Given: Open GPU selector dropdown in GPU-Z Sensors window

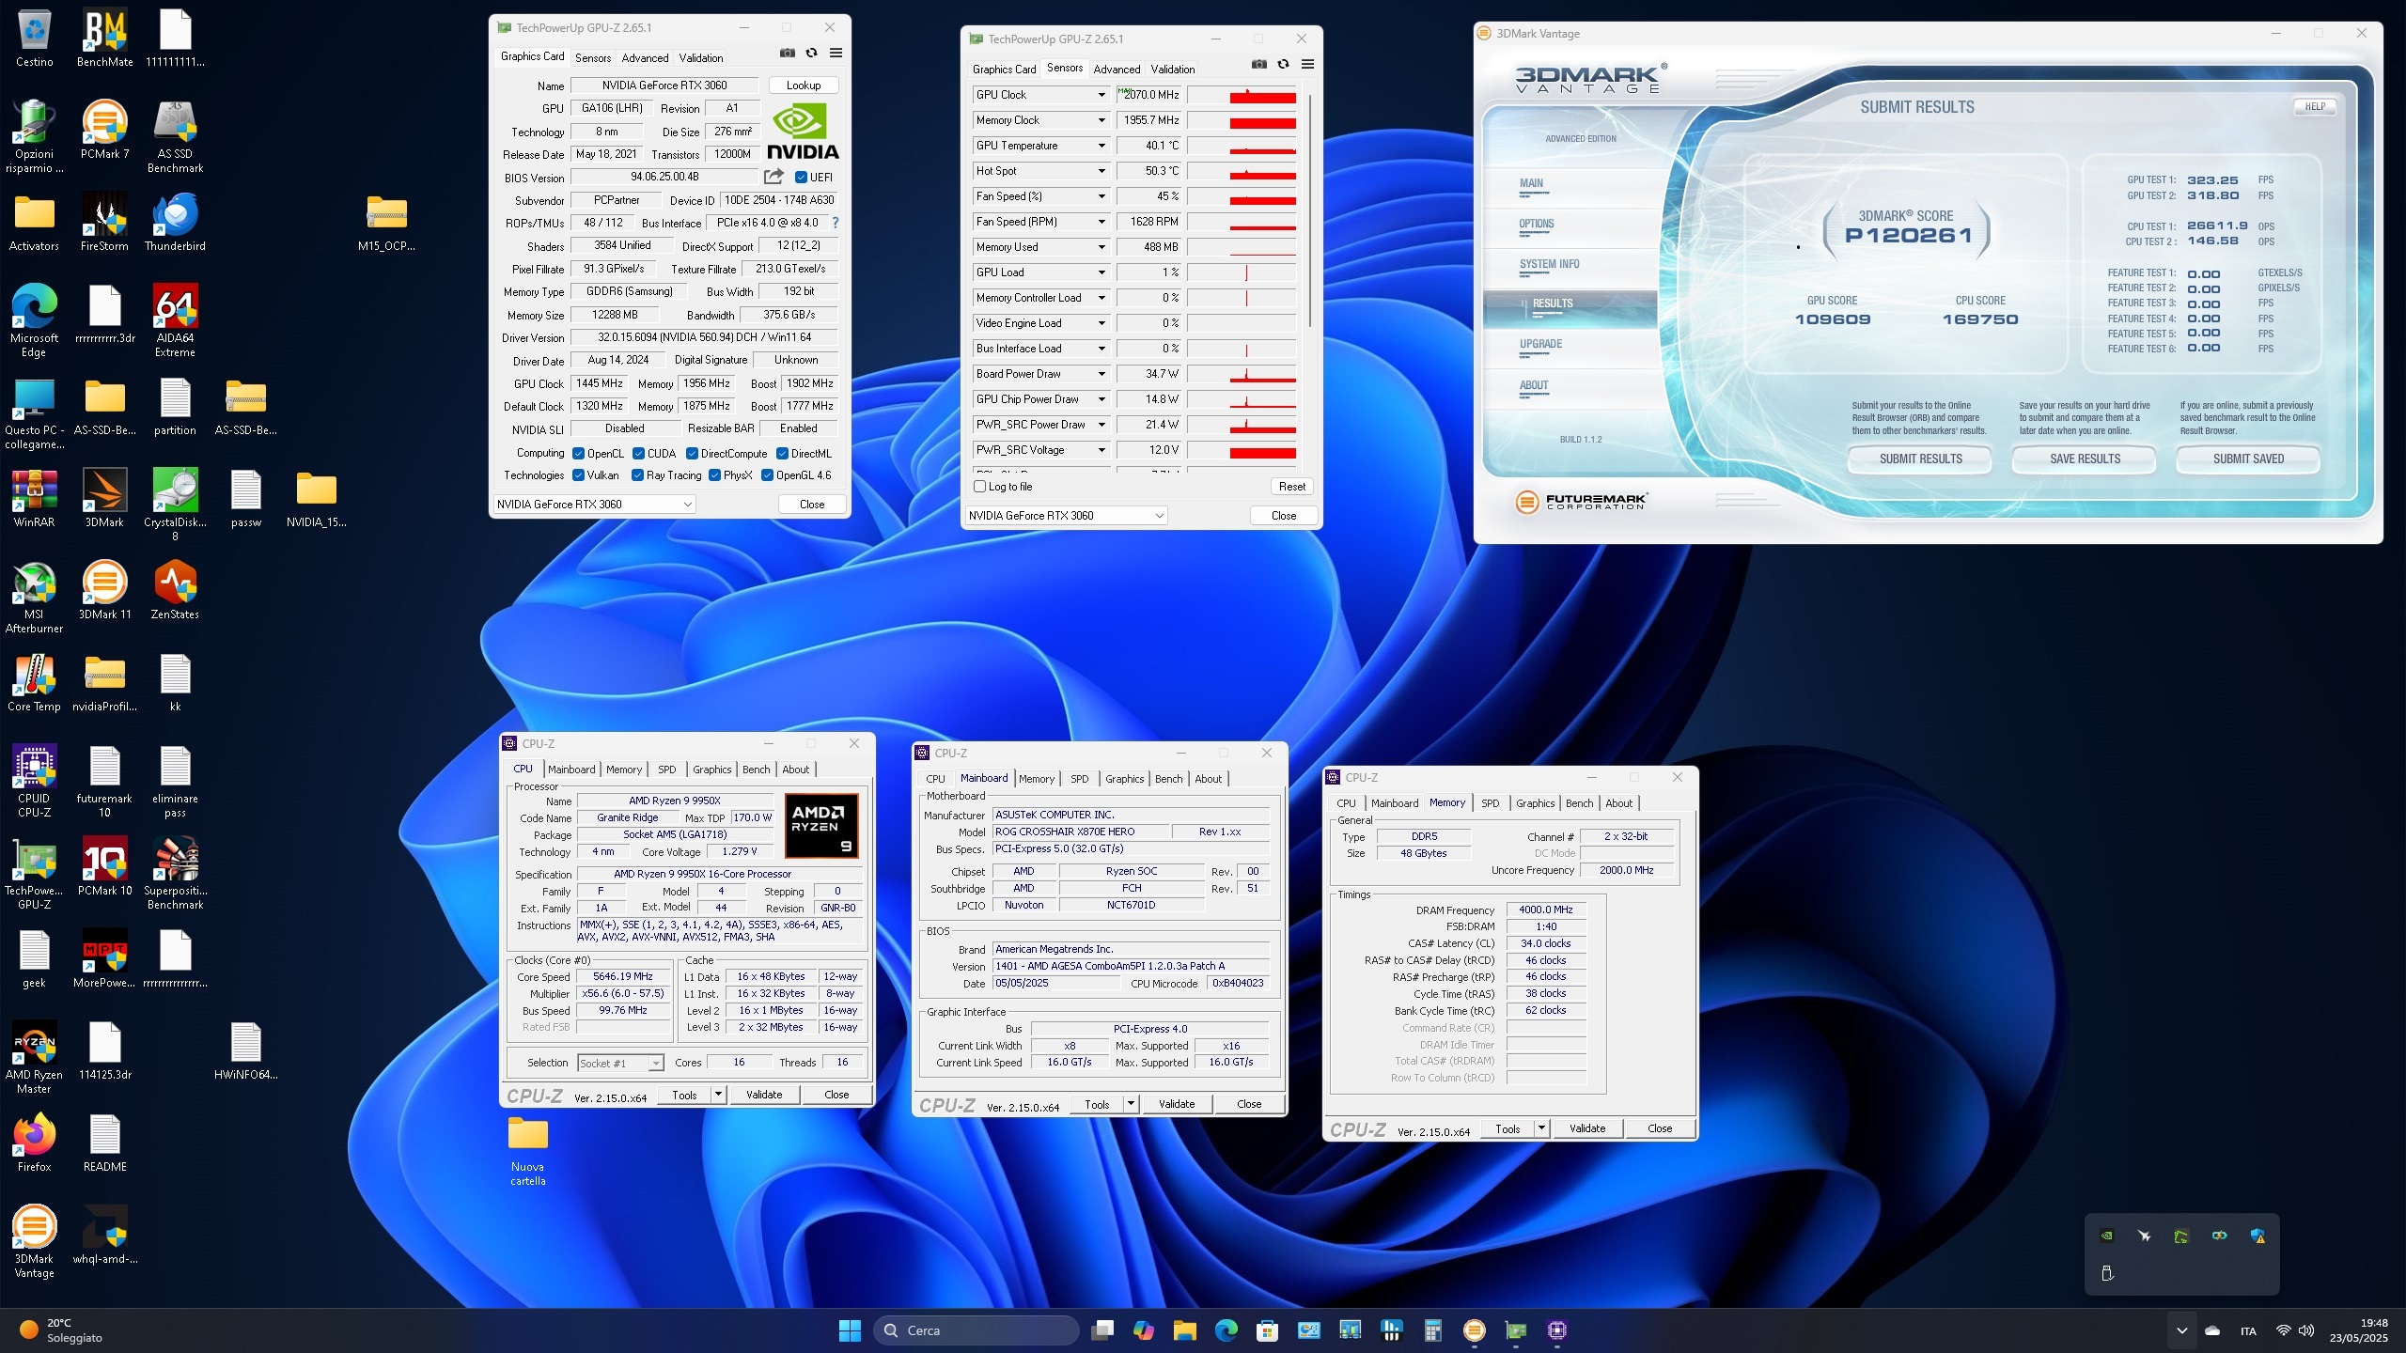Looking at the screenshot, I should [x=1066, y=516].
